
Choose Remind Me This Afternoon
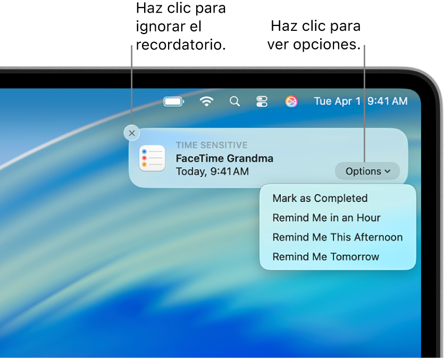pyautogui.click(x=337, y=237)
